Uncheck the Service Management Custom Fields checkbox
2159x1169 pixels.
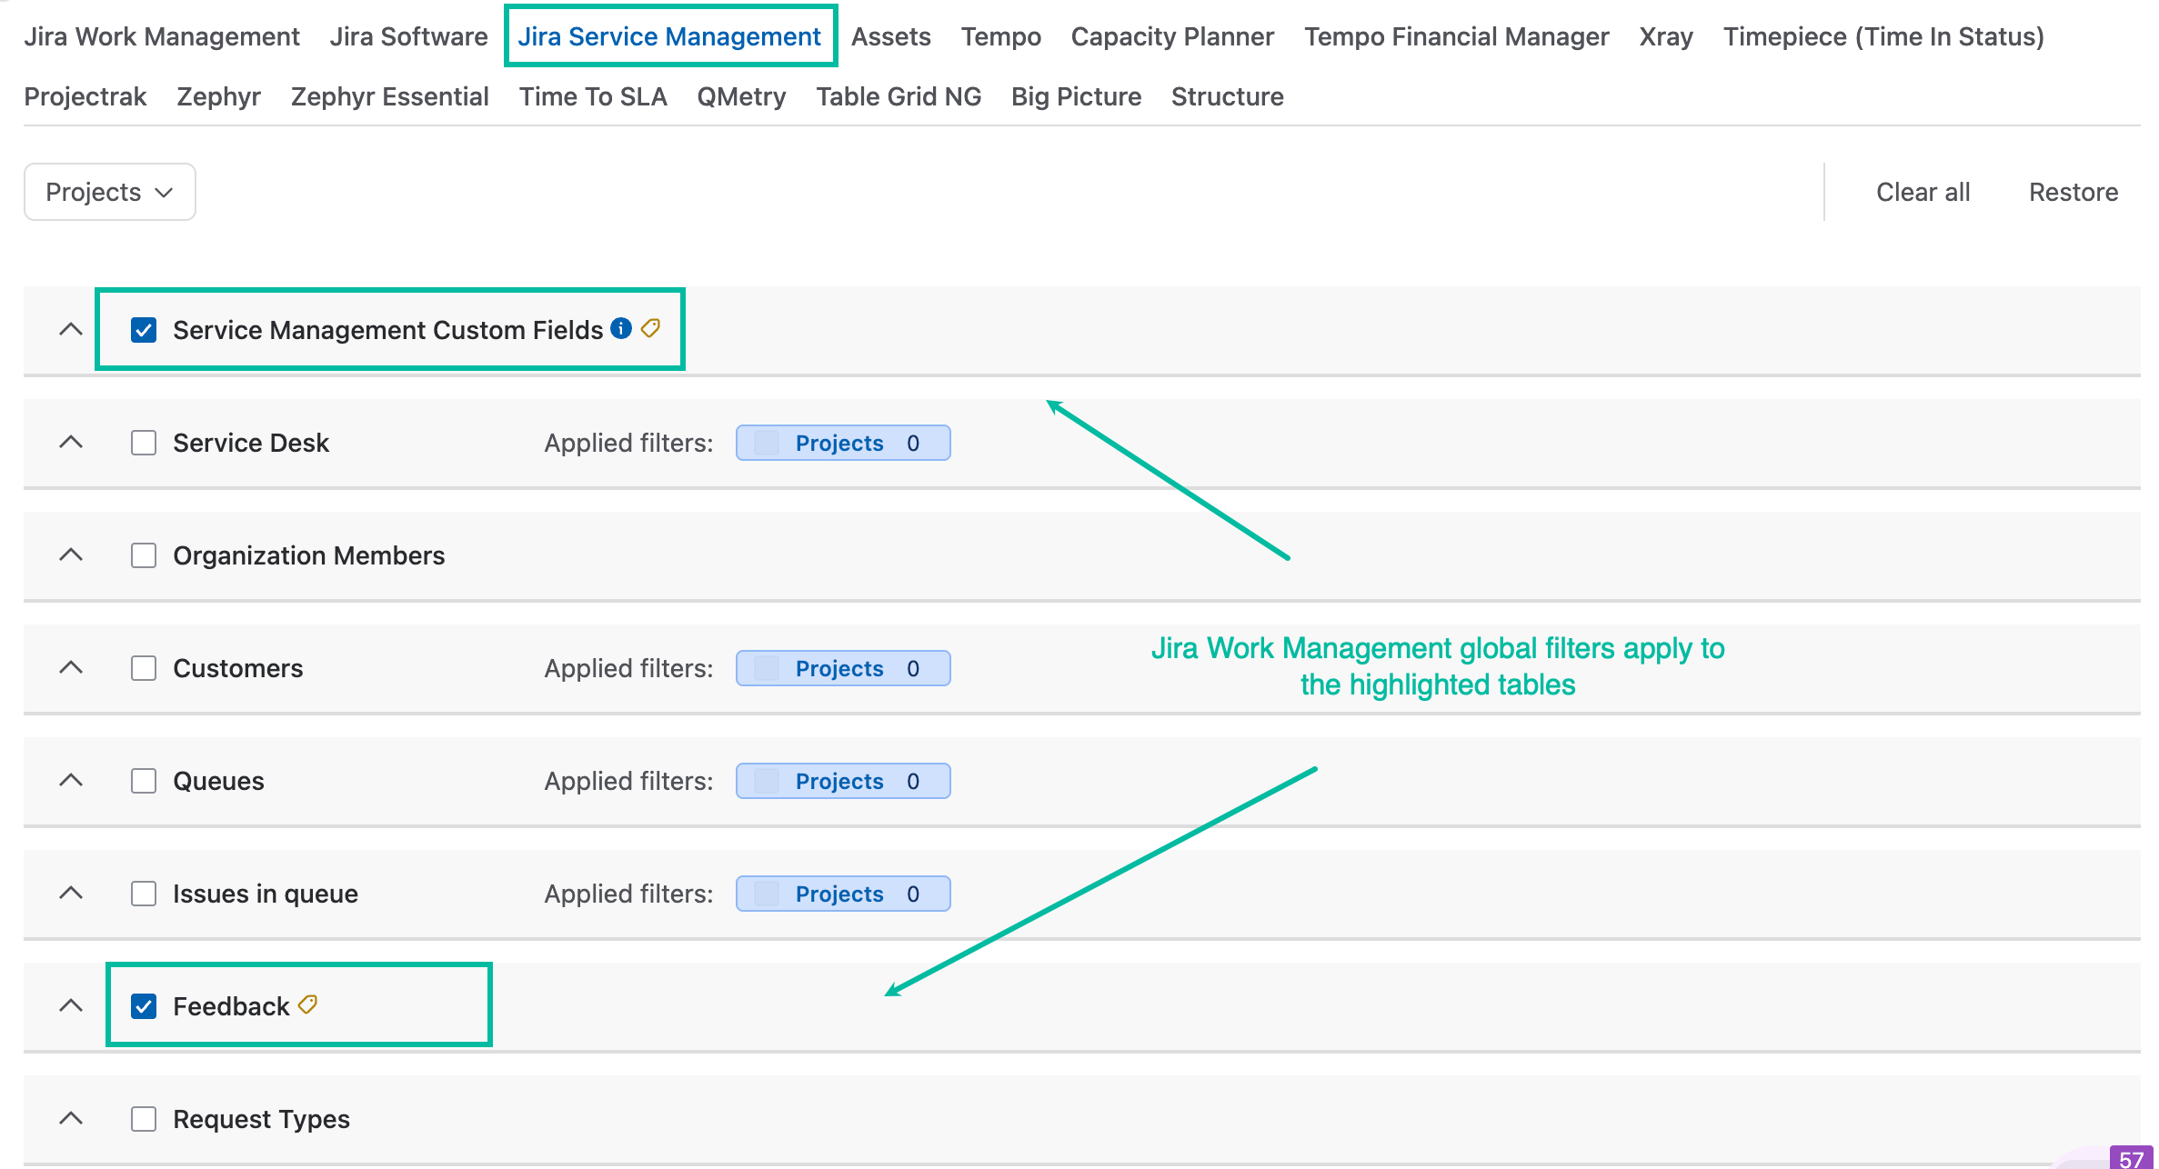(x=144, y=330)
